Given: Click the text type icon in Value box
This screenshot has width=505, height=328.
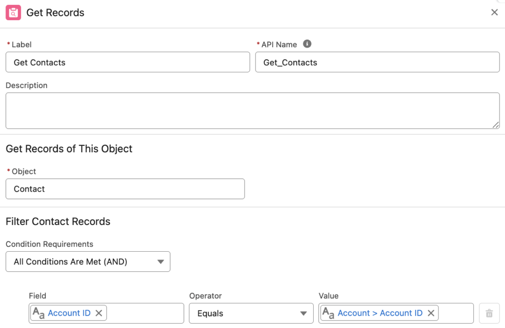Looking at the screenshot, I should [x=328, y=313].
